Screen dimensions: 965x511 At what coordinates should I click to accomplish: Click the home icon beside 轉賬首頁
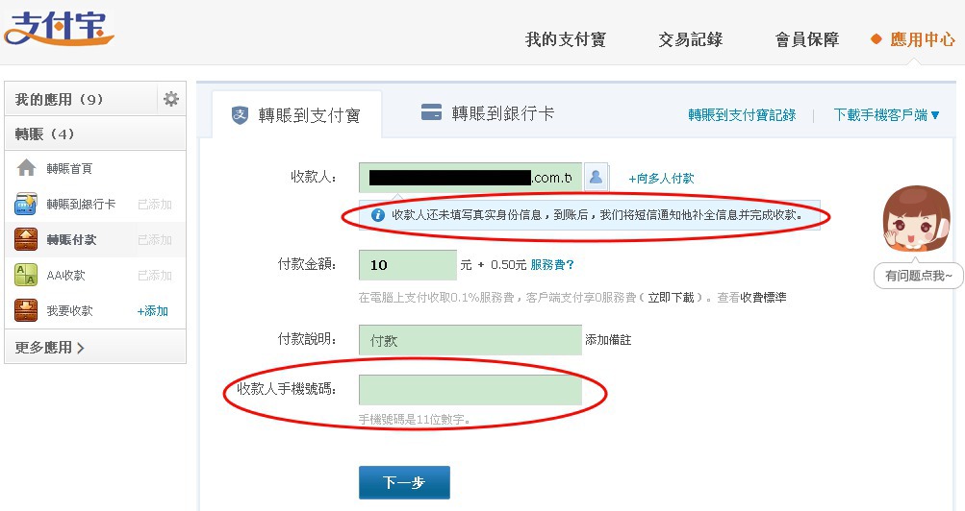pyautogui.click(x=26, y=168)
